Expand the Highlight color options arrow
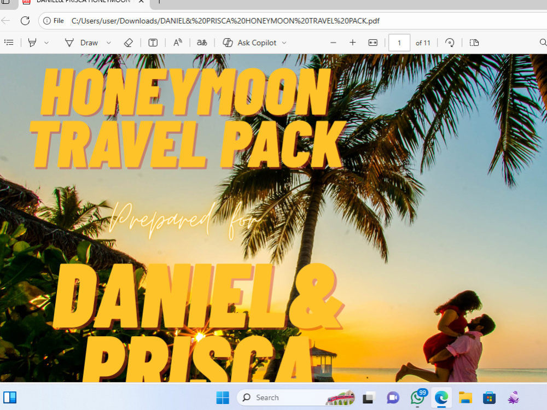 (x=46, y=43)
